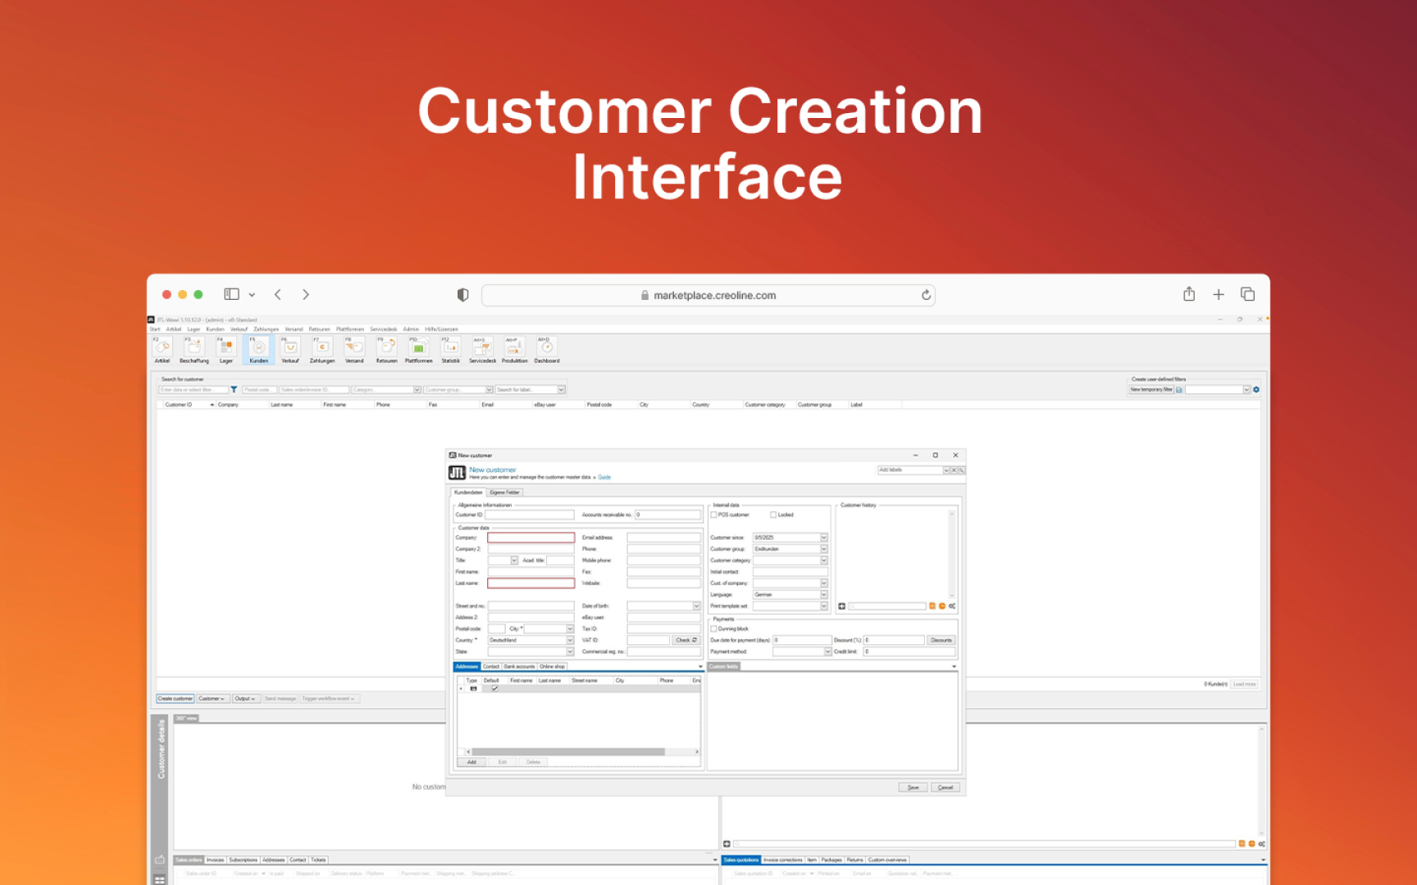Enable the Dunning block checkbox
This screenshot has height=885, width=1417.
point(714,629)
